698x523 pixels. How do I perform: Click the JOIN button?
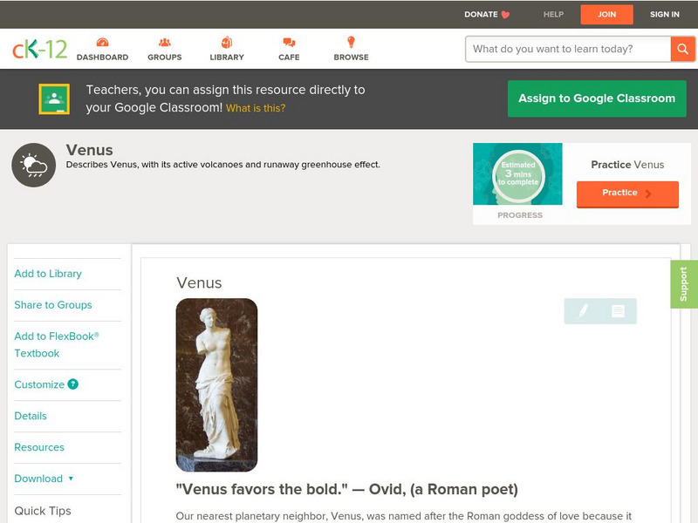pyautogui.click(x=606, y=15)
